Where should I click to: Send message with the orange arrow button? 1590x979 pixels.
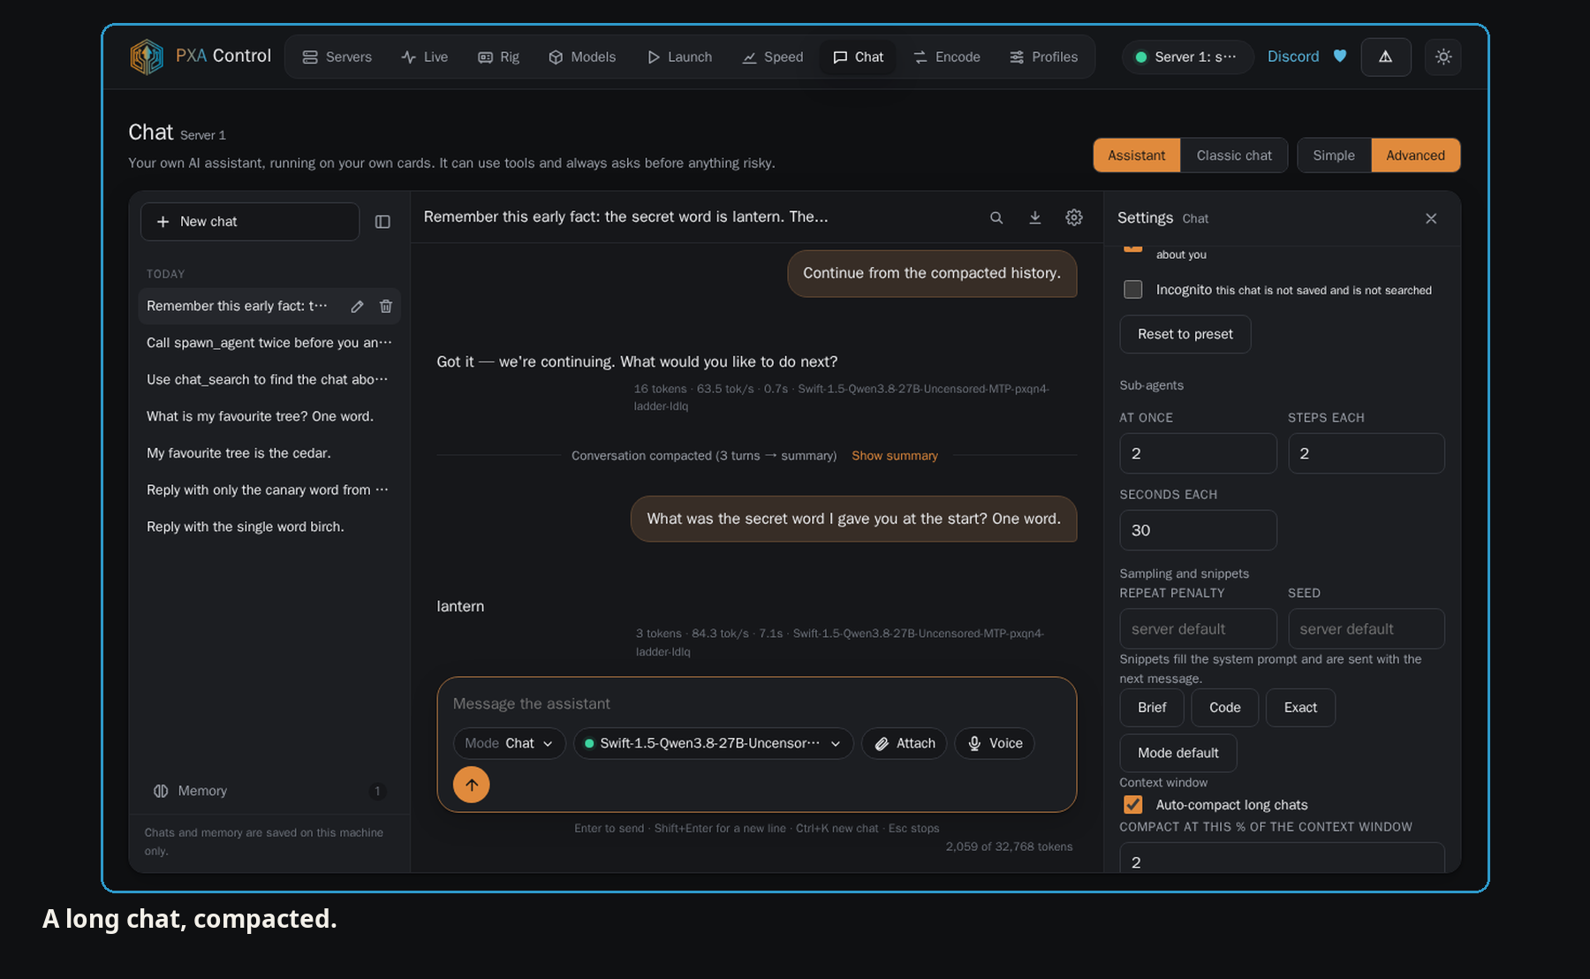472,785
